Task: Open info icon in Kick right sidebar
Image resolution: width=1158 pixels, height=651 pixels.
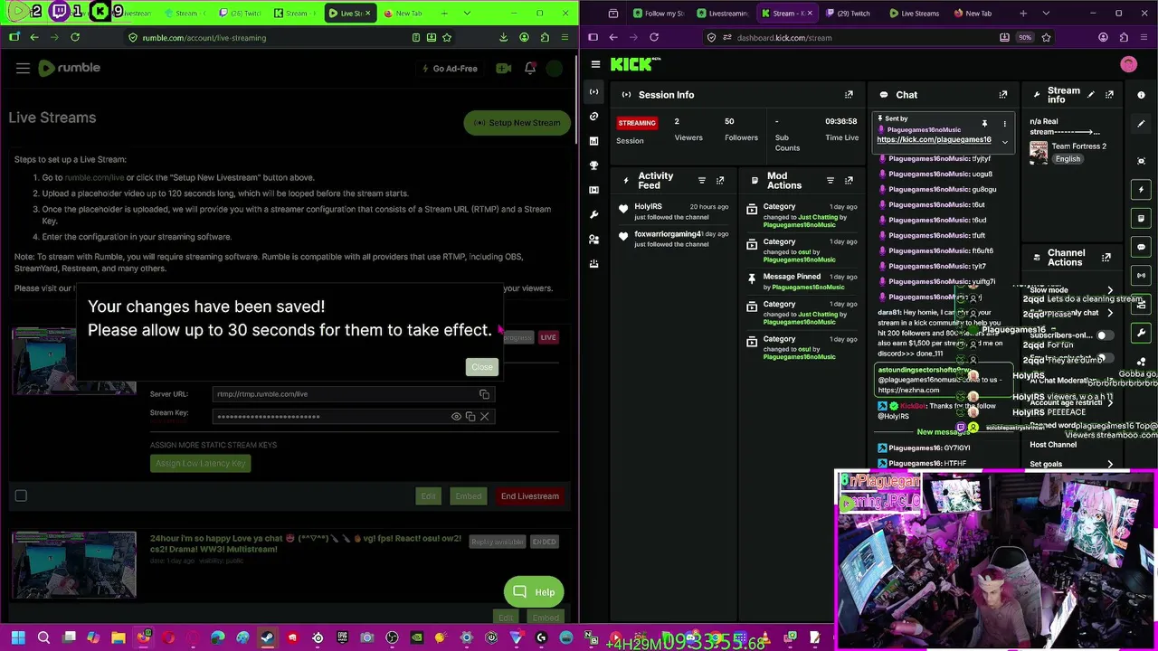Action: pos(1141,95)
